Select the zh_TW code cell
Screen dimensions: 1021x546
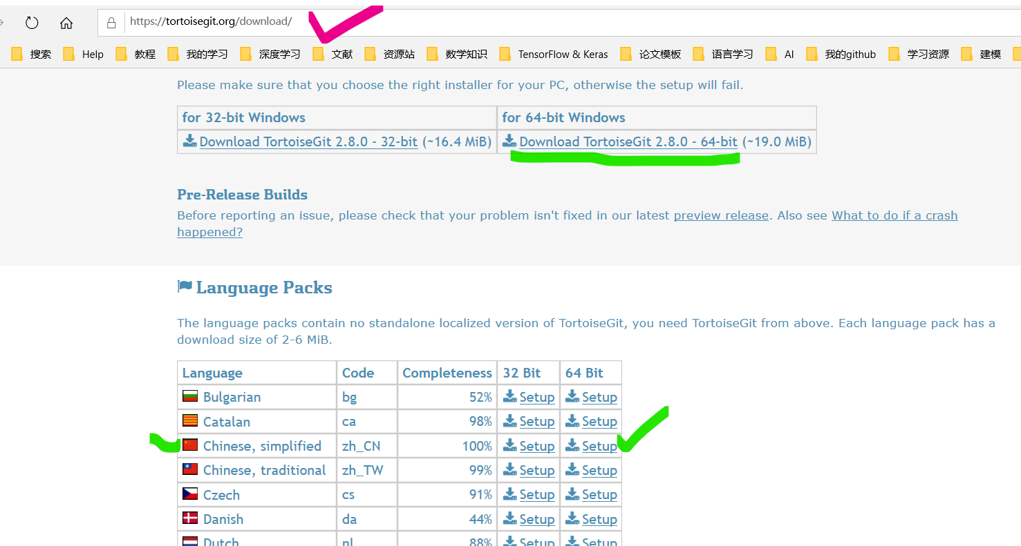(367, 470)
